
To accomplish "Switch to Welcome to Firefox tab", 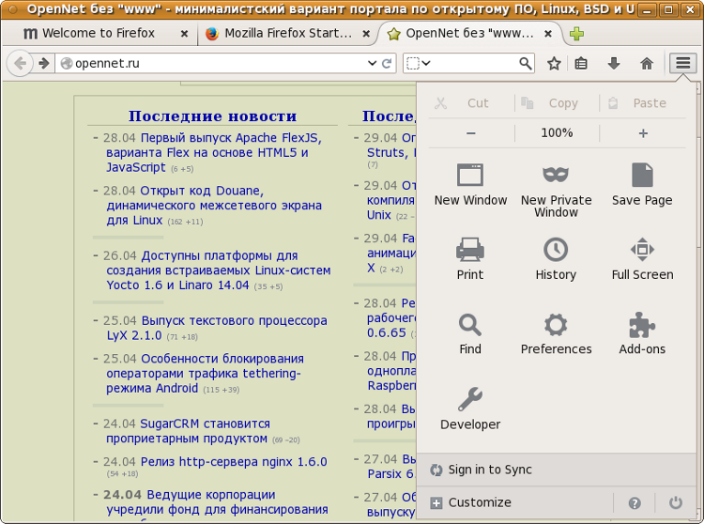I will pos(99,34).
